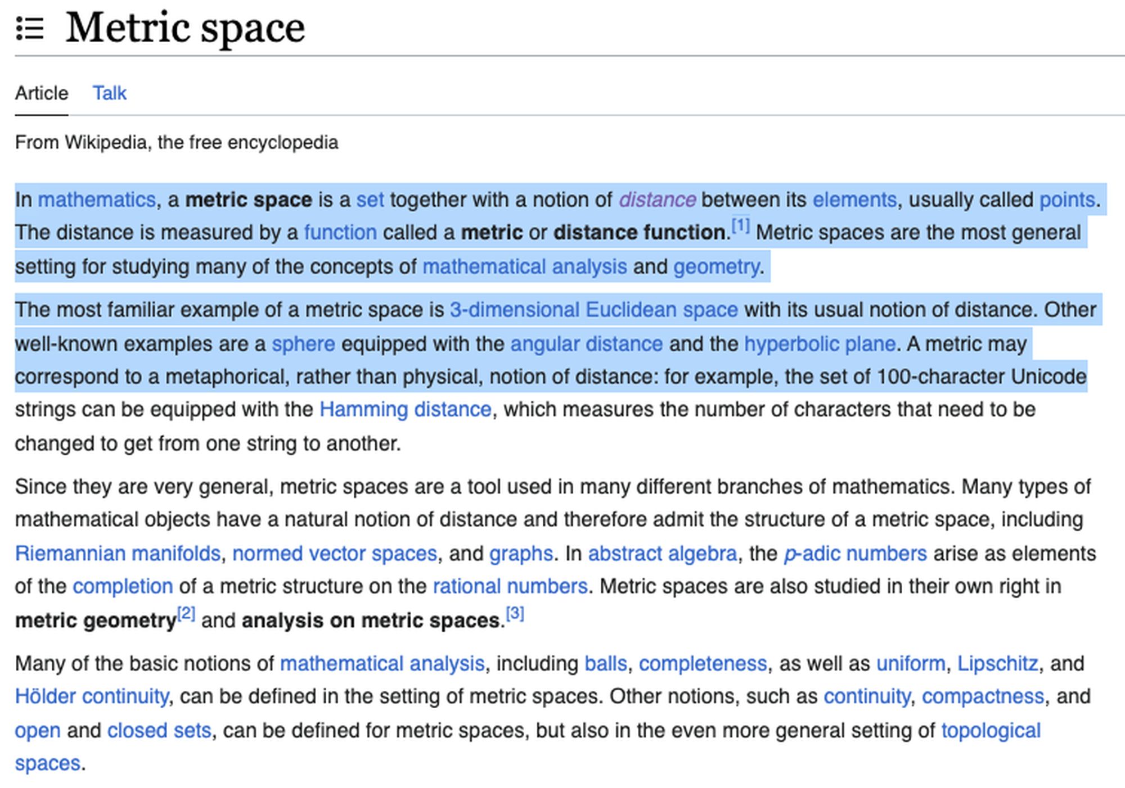Screen dimensions: 1125x788
Task: Open the p-adic numbers link
Action: [855, 554]
